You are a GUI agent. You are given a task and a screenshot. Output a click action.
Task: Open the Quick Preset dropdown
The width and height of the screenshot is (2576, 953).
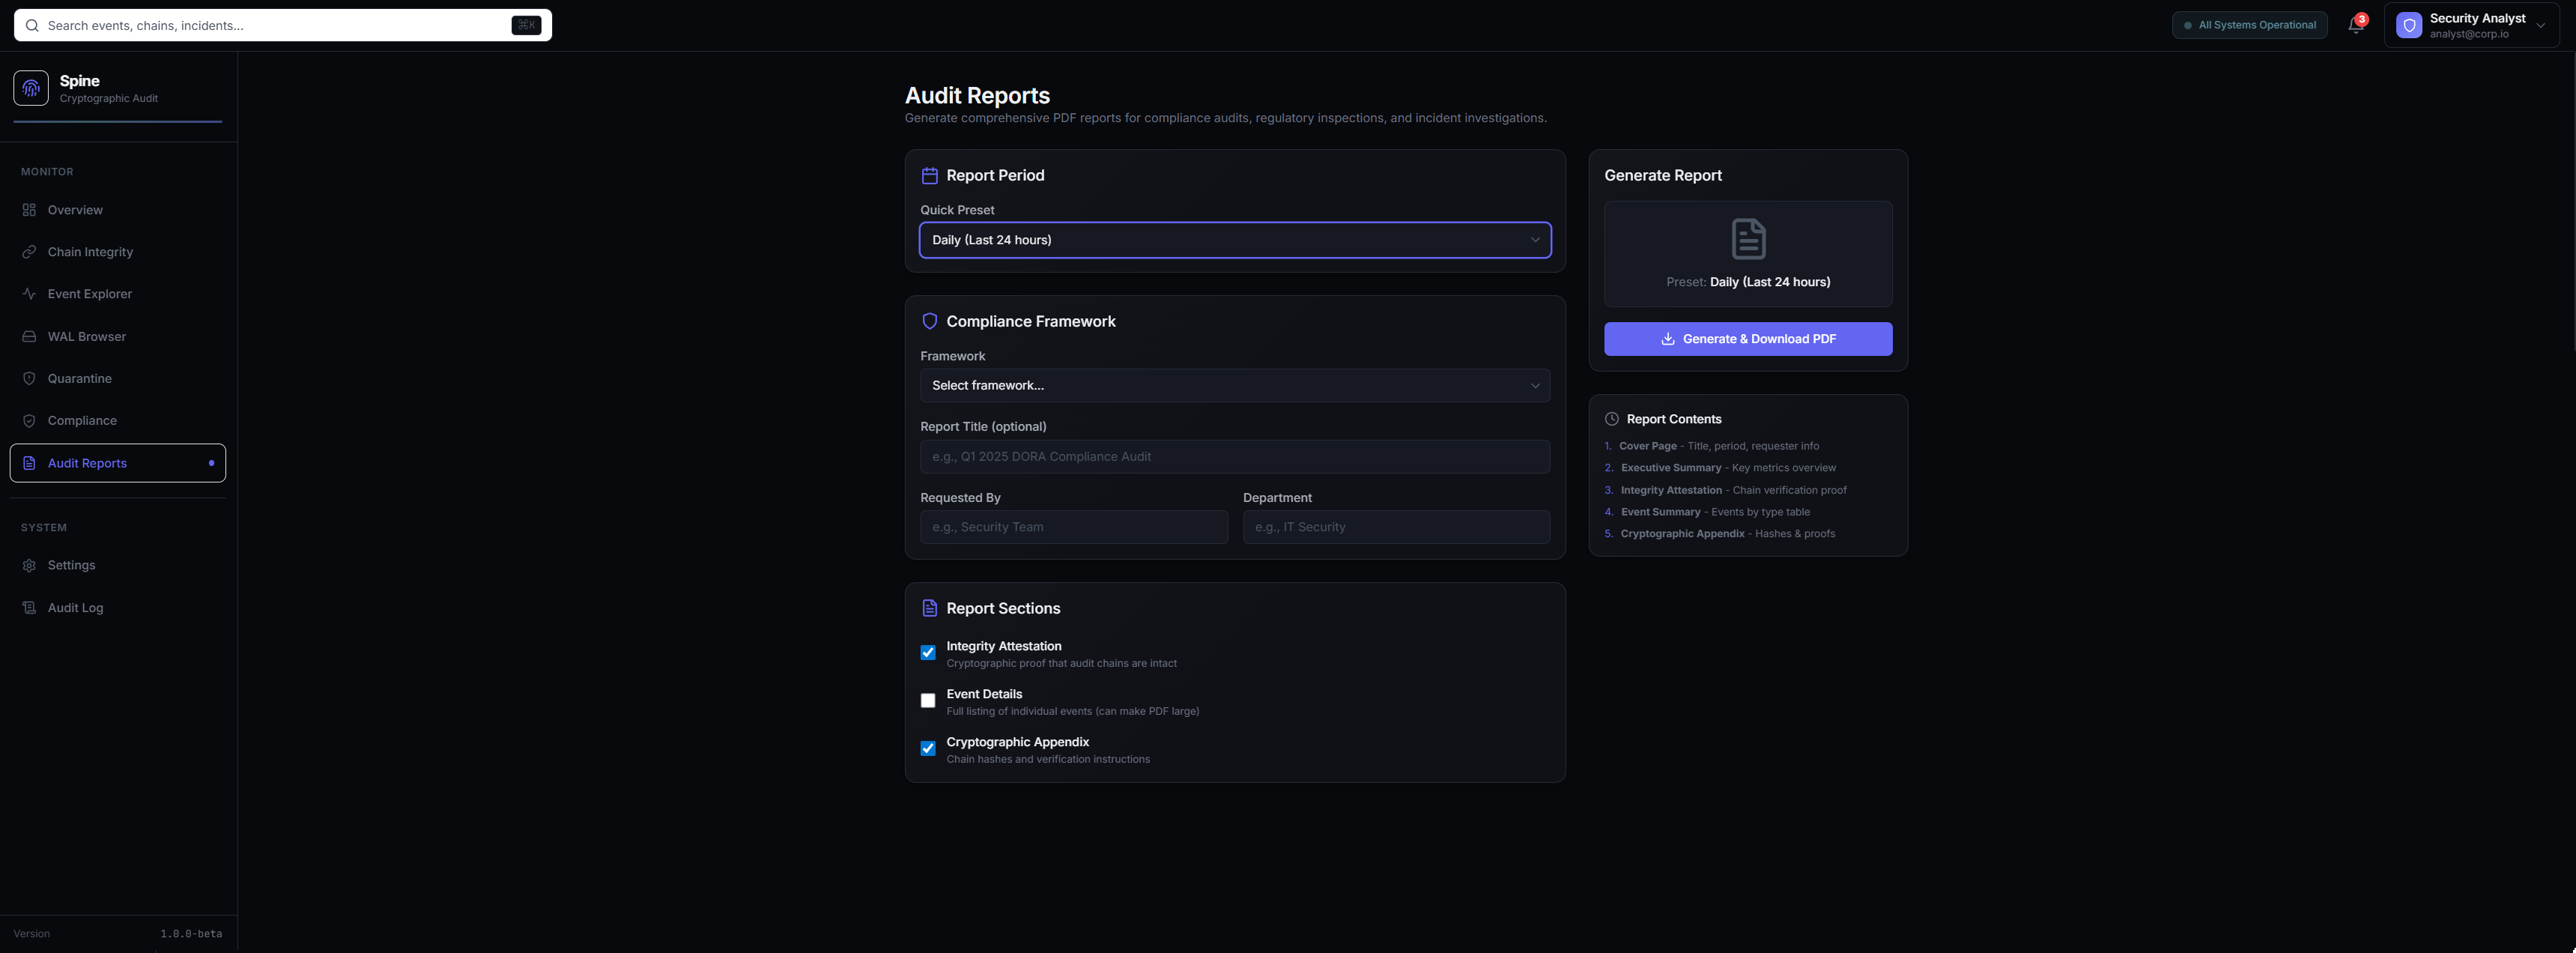coord(1234,240)
